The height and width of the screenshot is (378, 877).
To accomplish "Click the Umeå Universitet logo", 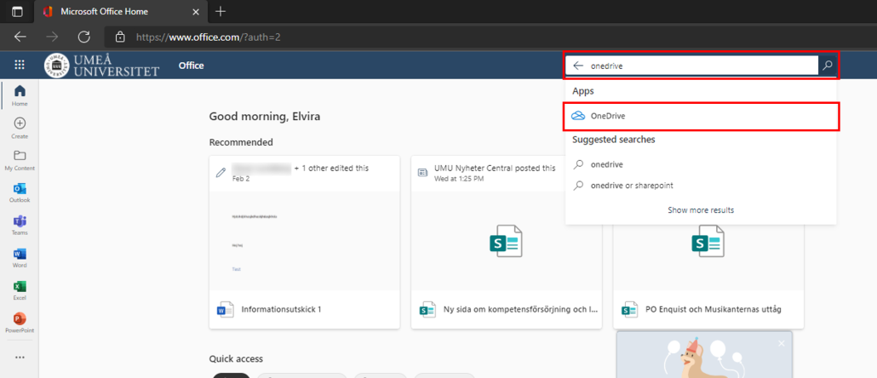I will pyautogui.click(x=102, y=66).
